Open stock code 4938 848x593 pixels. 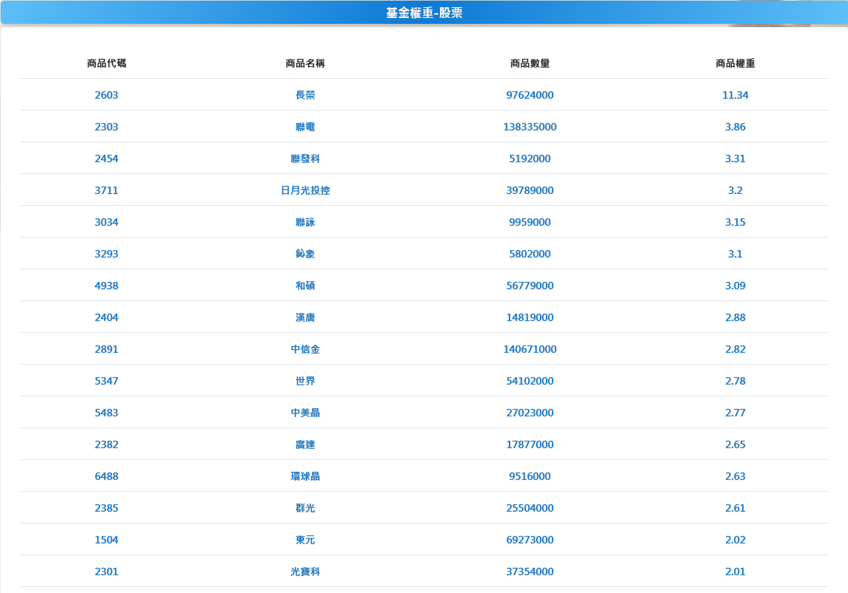coord(107,286)
